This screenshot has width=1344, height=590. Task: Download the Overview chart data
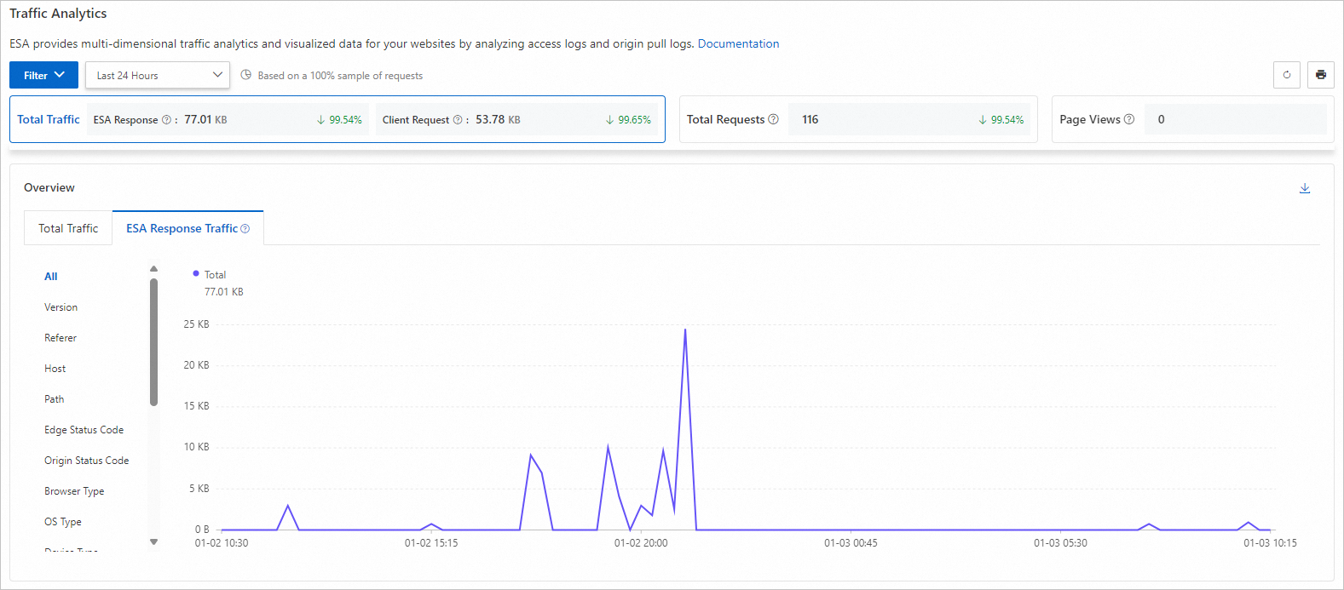coord(1304,188)
